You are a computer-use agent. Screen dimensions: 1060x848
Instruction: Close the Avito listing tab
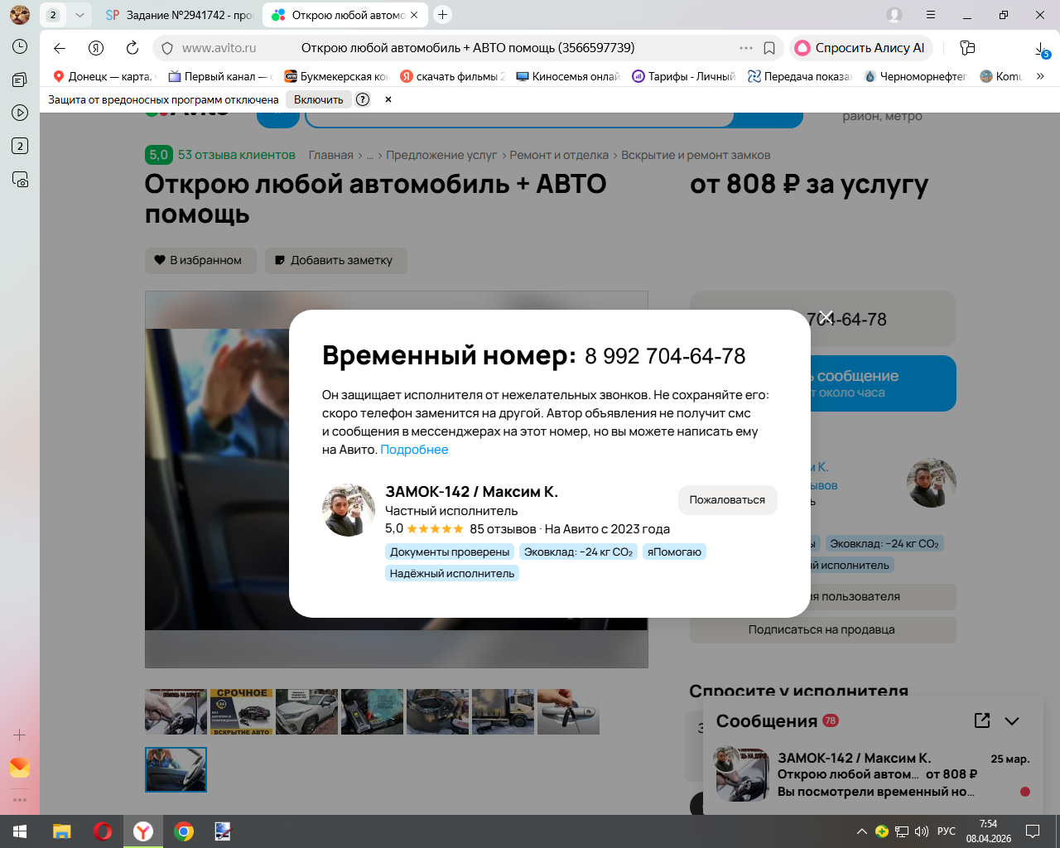click(414, 15)
